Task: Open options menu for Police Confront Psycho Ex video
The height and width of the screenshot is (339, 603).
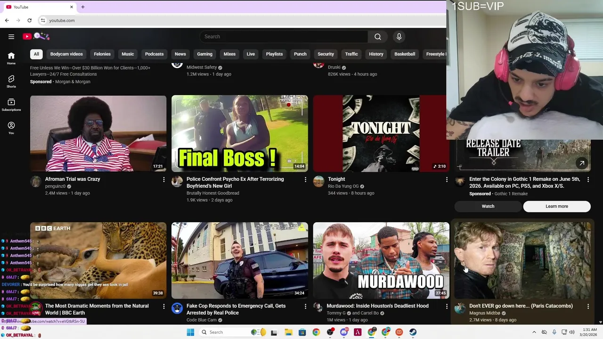Action: pyautogui.click(x=305, y=179)
